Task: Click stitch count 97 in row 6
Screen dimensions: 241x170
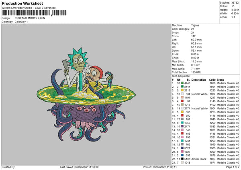Action: tap(189, 101)
